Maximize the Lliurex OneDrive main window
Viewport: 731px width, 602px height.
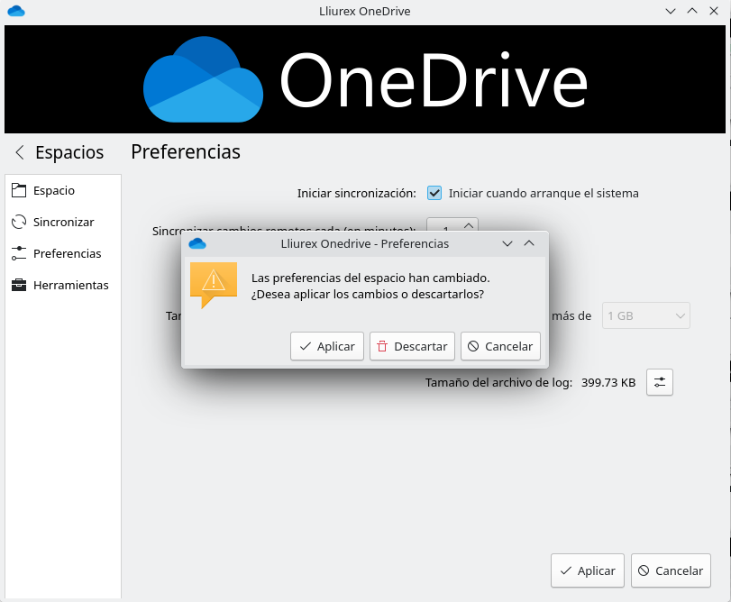pos(692,11)
